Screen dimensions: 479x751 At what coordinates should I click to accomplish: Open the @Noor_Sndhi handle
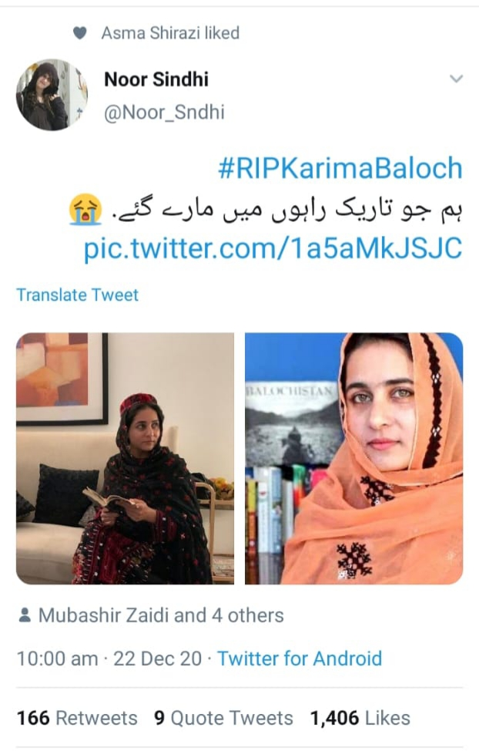pyautogui.click(x=164, y=113)
